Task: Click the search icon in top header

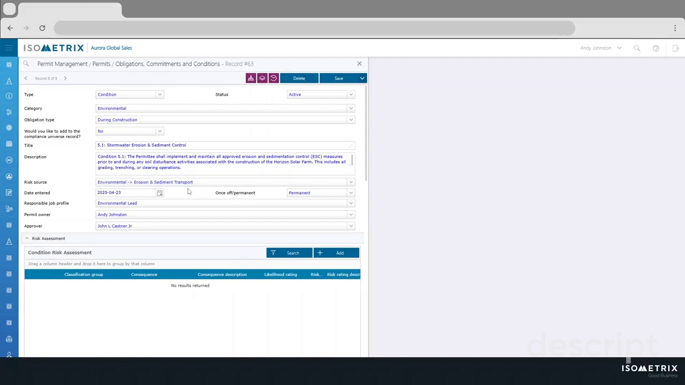Action: (x=637, y=48)
